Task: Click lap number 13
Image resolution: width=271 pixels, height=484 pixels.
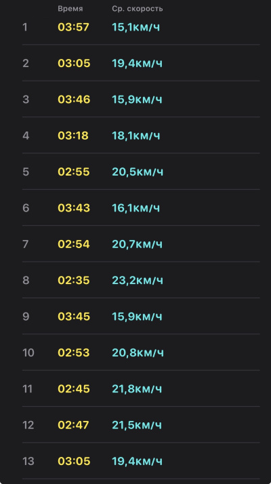Action: [x=28, y=462]
